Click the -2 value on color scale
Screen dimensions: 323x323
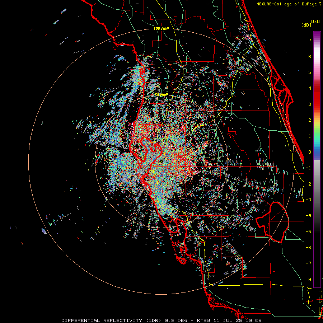coord(308,184)
